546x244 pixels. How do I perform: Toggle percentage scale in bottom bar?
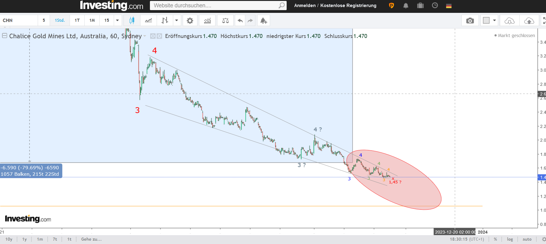[495, 239]
